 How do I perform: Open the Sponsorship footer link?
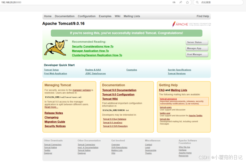pos(151,150)
